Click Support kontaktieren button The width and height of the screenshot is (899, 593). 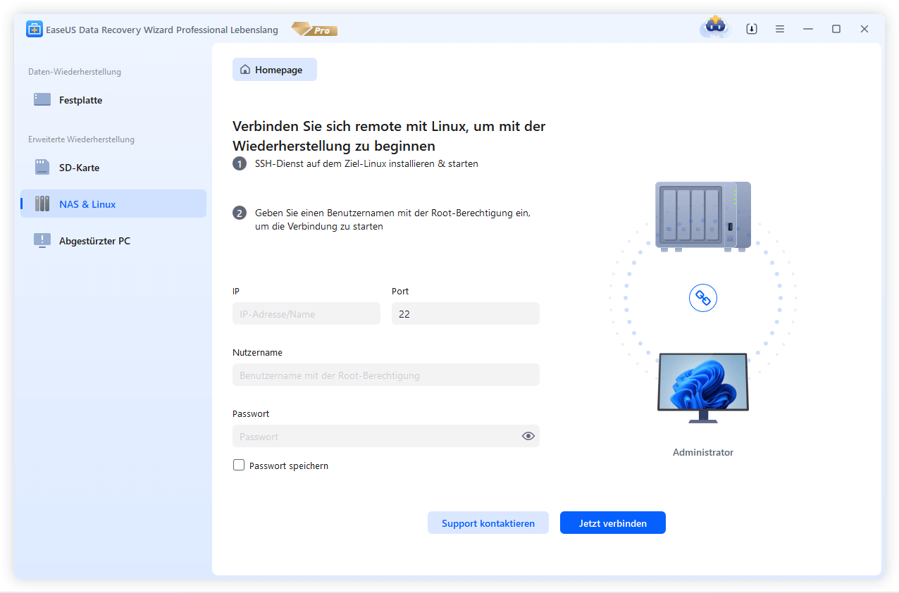(x=488, y=523)
